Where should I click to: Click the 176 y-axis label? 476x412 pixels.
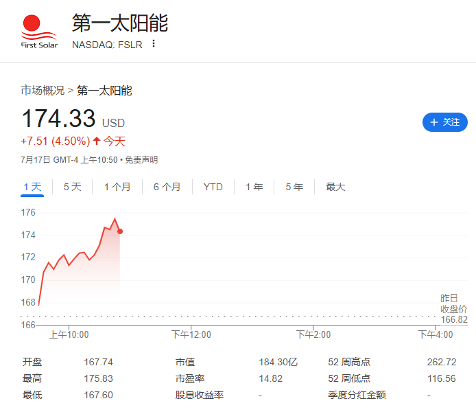tap(28, 212)
